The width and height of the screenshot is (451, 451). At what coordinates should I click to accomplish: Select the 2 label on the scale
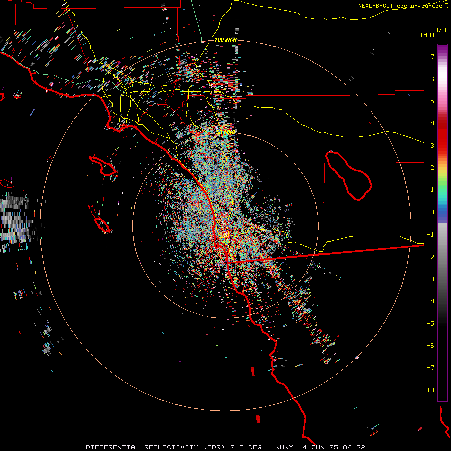pyautogui.click(x=432, y=168)
